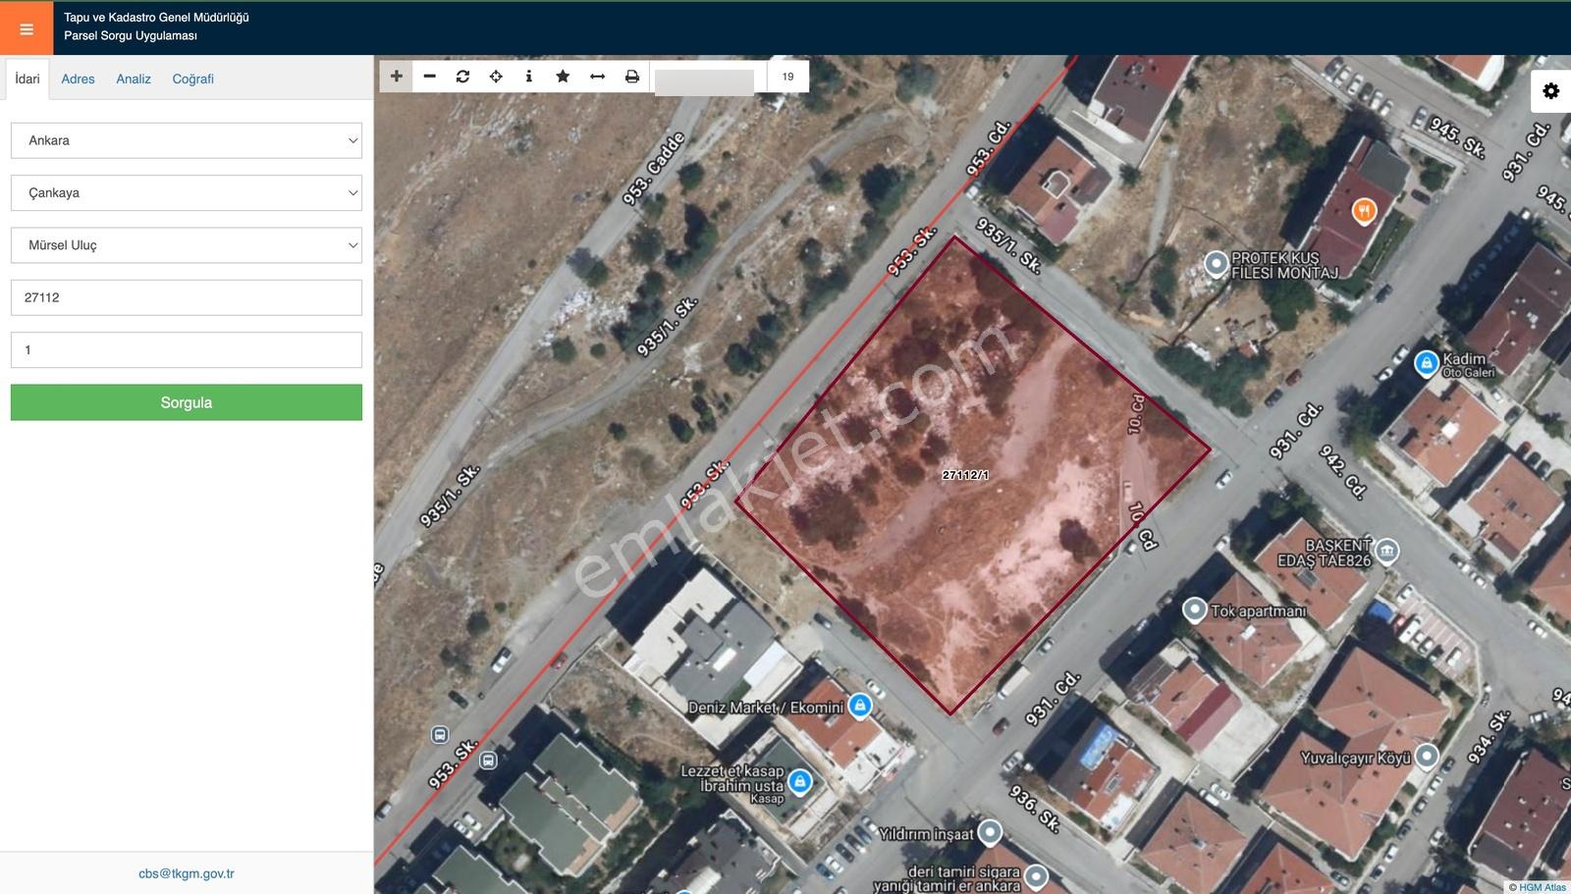Switch to the Analiz tab
Screen dimensions: 1571x894
pyautogui.click(x=134, y=79)
